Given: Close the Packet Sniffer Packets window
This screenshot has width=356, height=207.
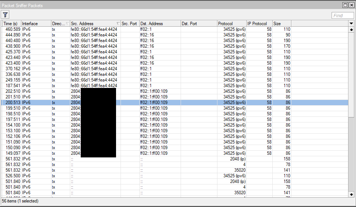Looking at the screenshot, I should tap(351, 5).
